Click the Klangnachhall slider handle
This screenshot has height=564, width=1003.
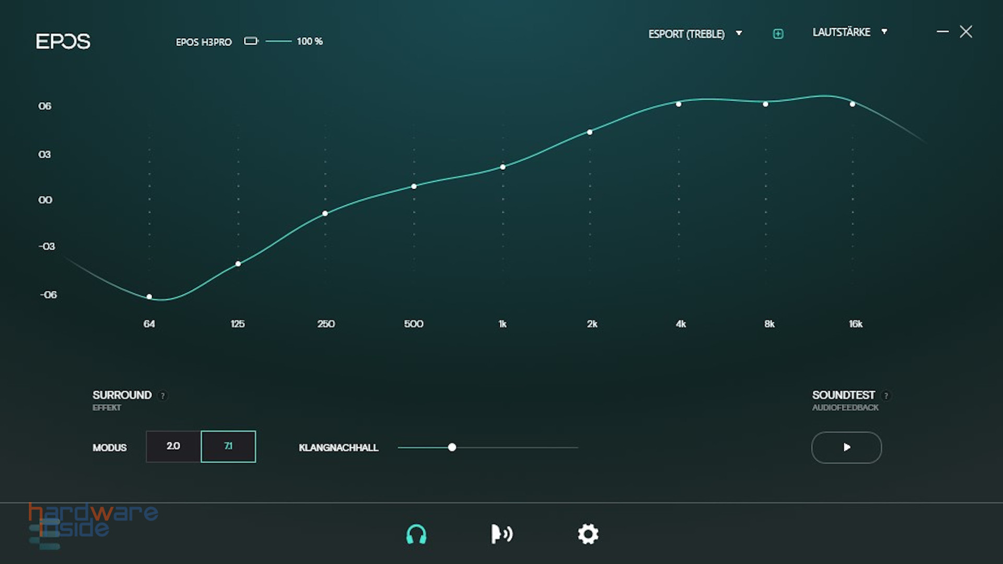[x=452, y=448]
